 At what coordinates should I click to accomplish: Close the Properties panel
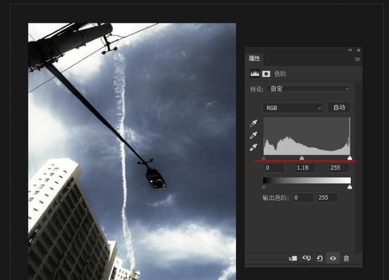359,50
